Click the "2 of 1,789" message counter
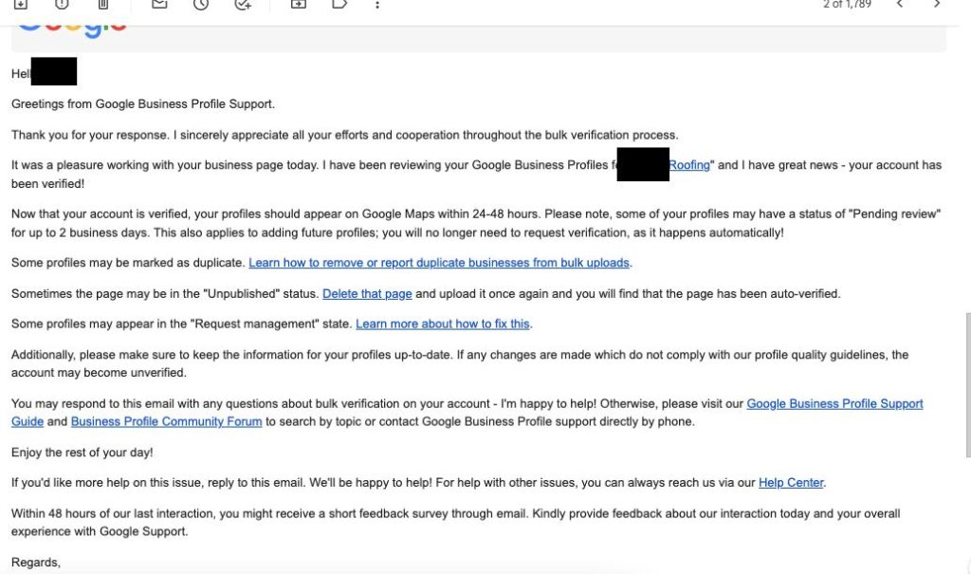The image size is (971, 574). pyautogui.click(x=847, y=5)
